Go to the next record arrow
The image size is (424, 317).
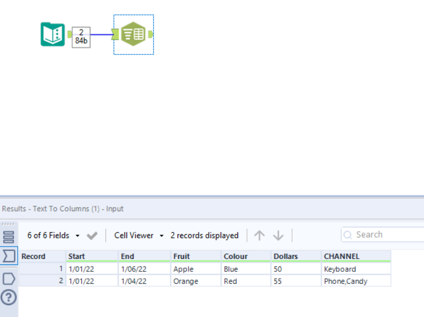pyautogui.click(x=278, y=235)
